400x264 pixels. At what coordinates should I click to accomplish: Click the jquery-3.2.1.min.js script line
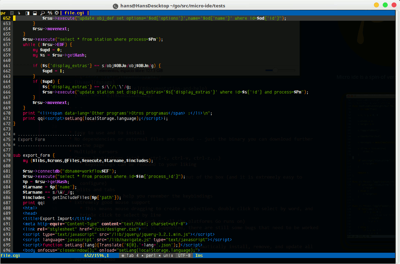coord(119,234)
